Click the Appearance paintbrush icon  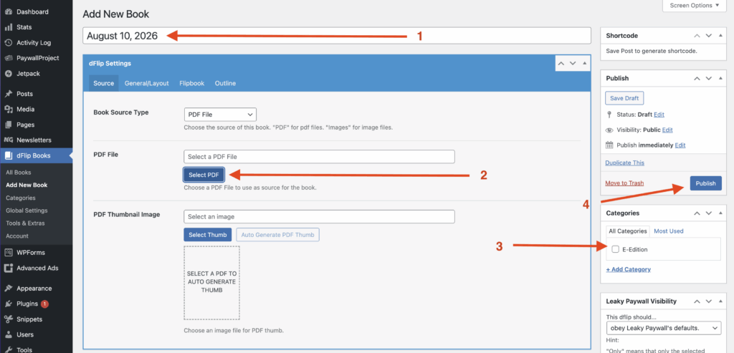pos(8,289)
